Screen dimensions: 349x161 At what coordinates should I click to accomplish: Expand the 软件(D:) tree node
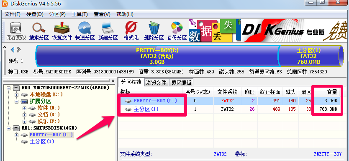click(25, 108)
